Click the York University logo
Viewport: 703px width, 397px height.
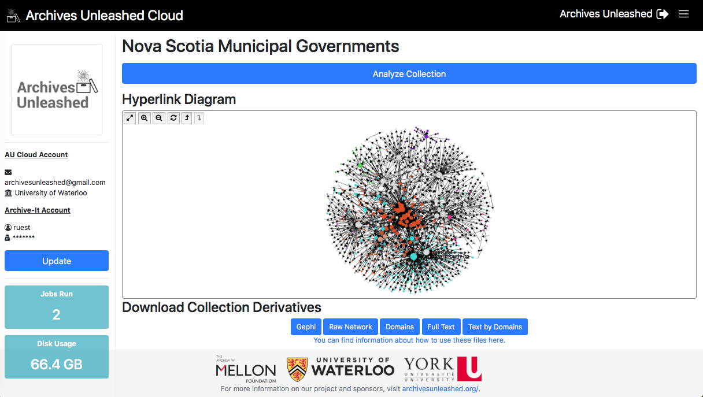pyautogui.click(x=443, y=369)
